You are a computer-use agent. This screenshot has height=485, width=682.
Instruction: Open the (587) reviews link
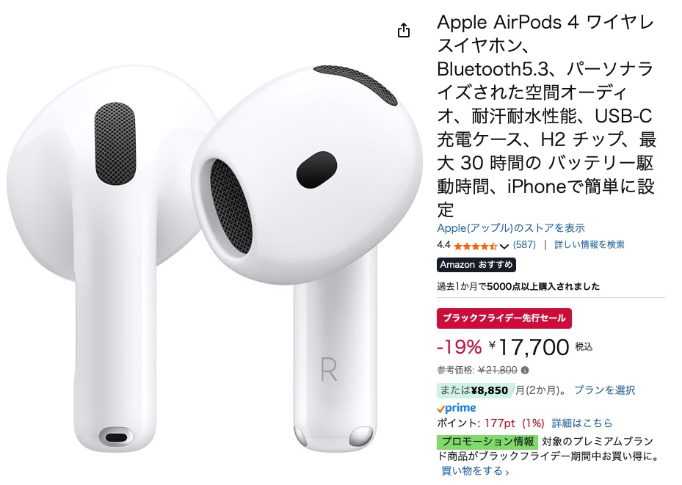pyautogui.click(x=525, y=244)
